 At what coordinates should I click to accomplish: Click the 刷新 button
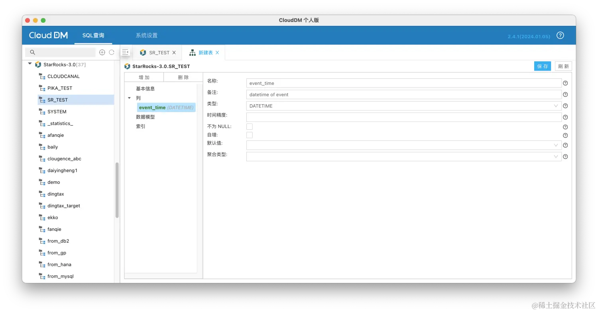coord(563,66)
